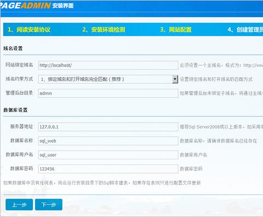Select step 4 创建管理员 tab

click(x=245, y=30)
